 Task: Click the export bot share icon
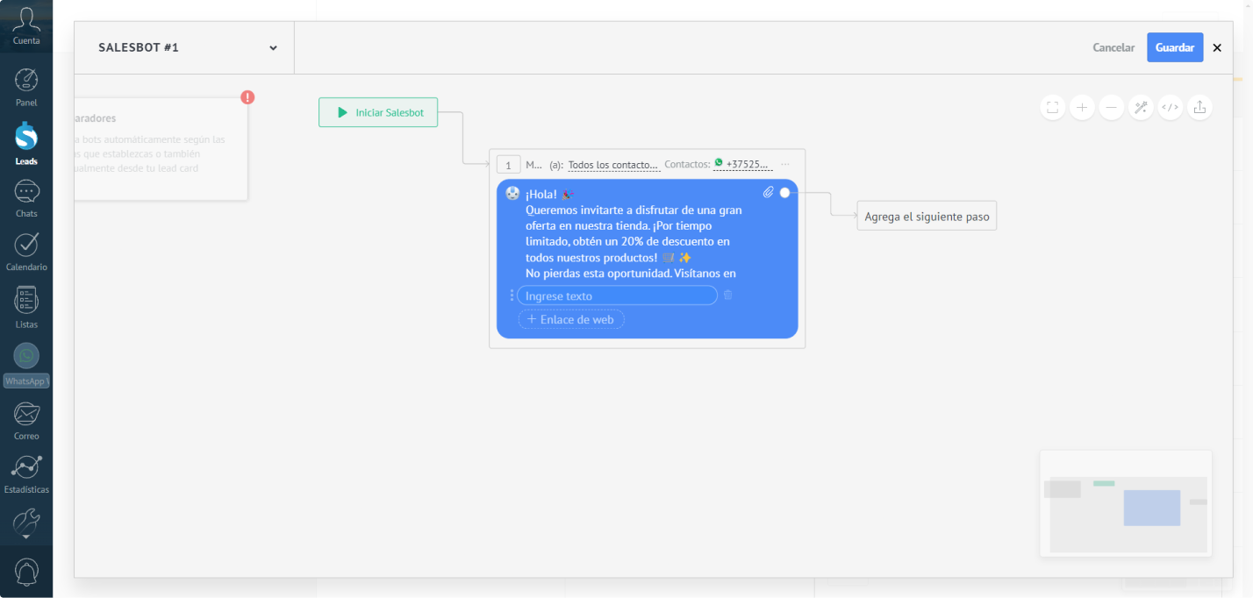point(1199,108)
